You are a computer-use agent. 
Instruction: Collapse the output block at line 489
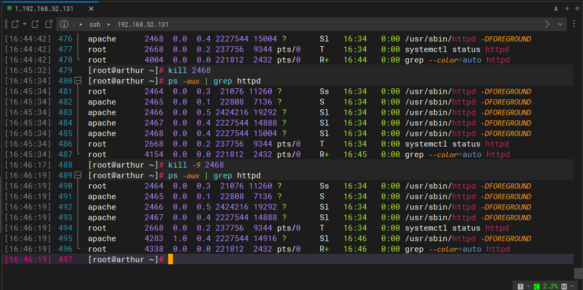tap(78, 175)
